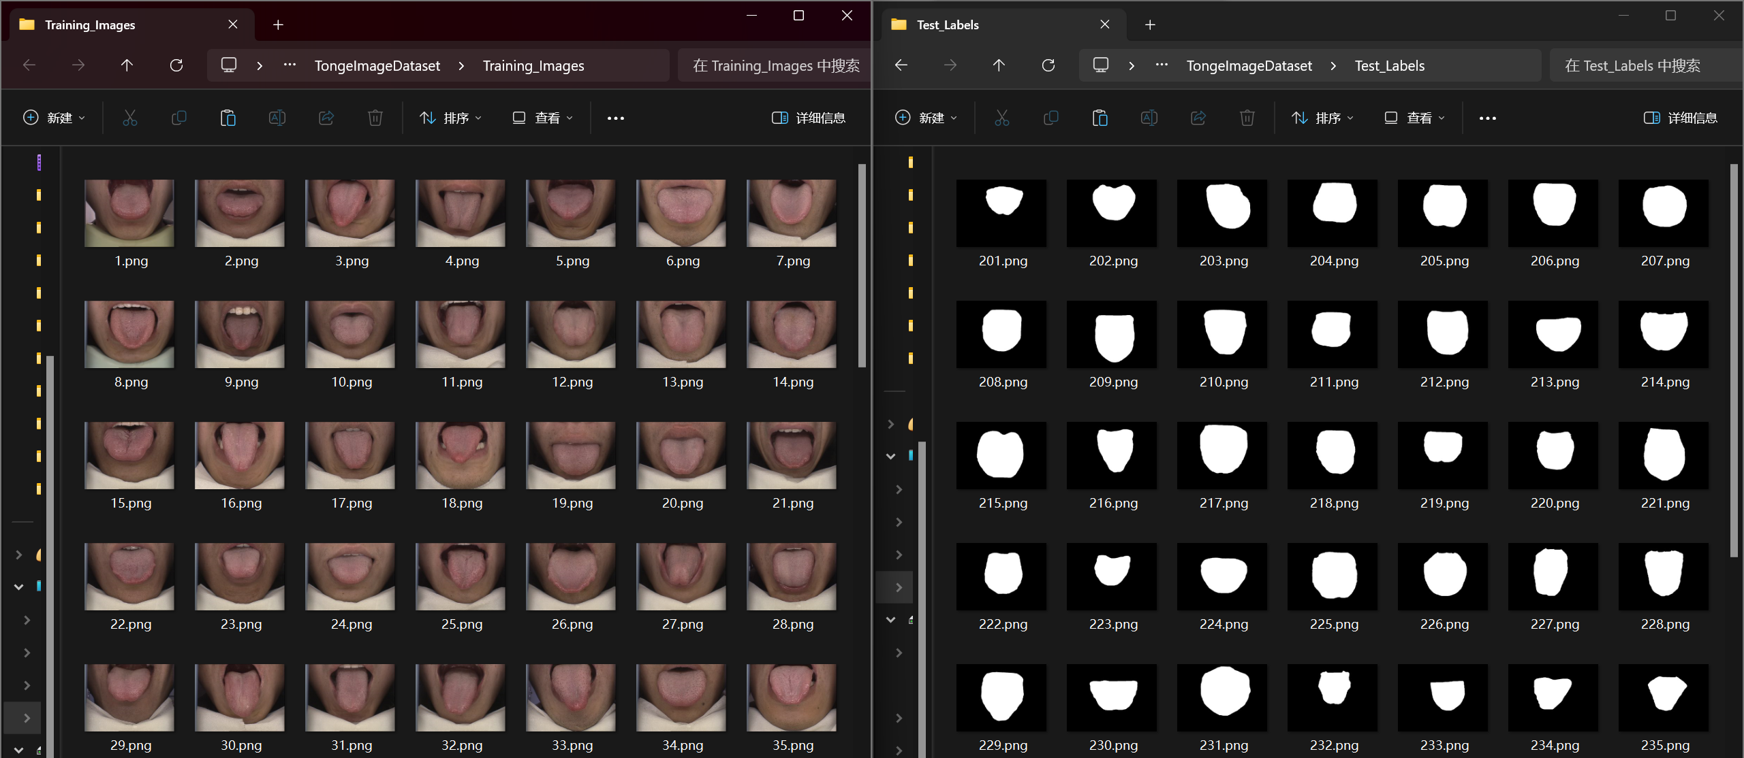Navigate back in Test_Labels window

coord(901,65)
